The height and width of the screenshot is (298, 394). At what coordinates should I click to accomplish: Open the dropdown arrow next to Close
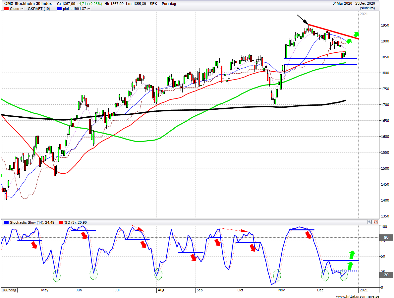pos(22,9)
